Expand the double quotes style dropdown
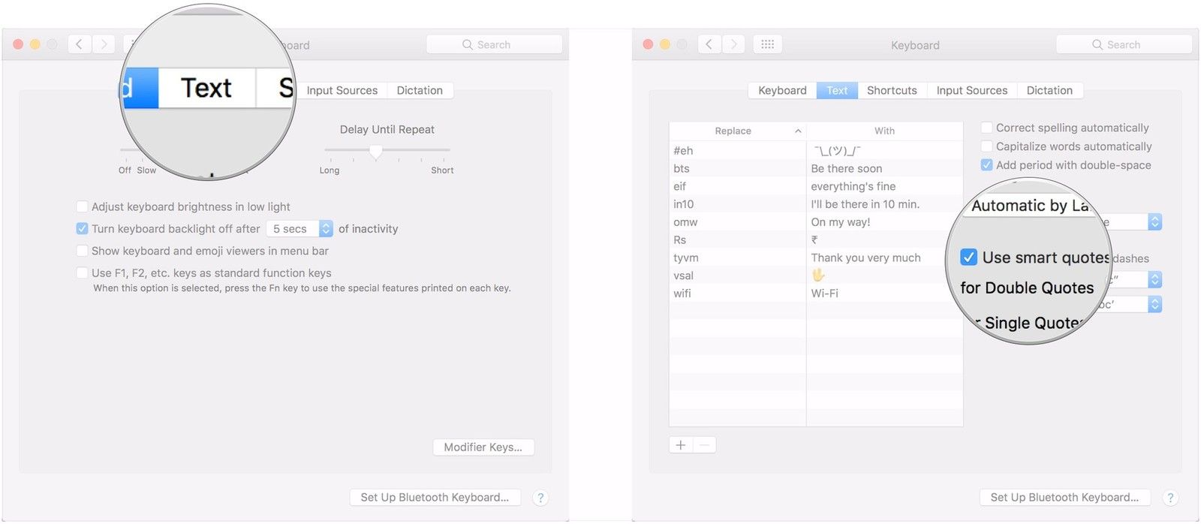This screenshot has height=524, width=1201. (1154, 280)
